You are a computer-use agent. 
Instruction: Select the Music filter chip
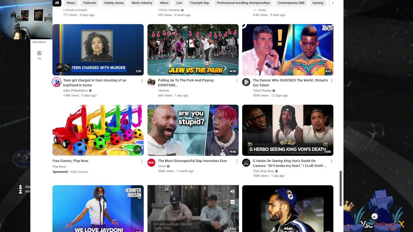click(x=71, y=3)
